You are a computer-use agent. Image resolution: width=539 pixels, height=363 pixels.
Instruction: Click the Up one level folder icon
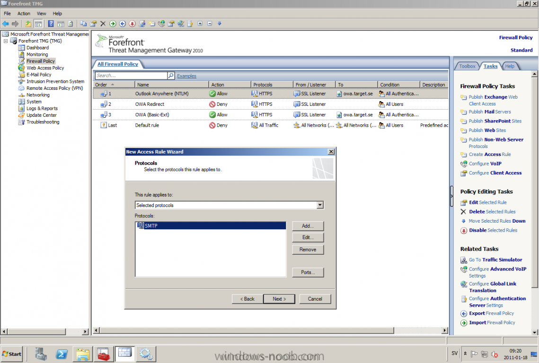click(28, 24)
